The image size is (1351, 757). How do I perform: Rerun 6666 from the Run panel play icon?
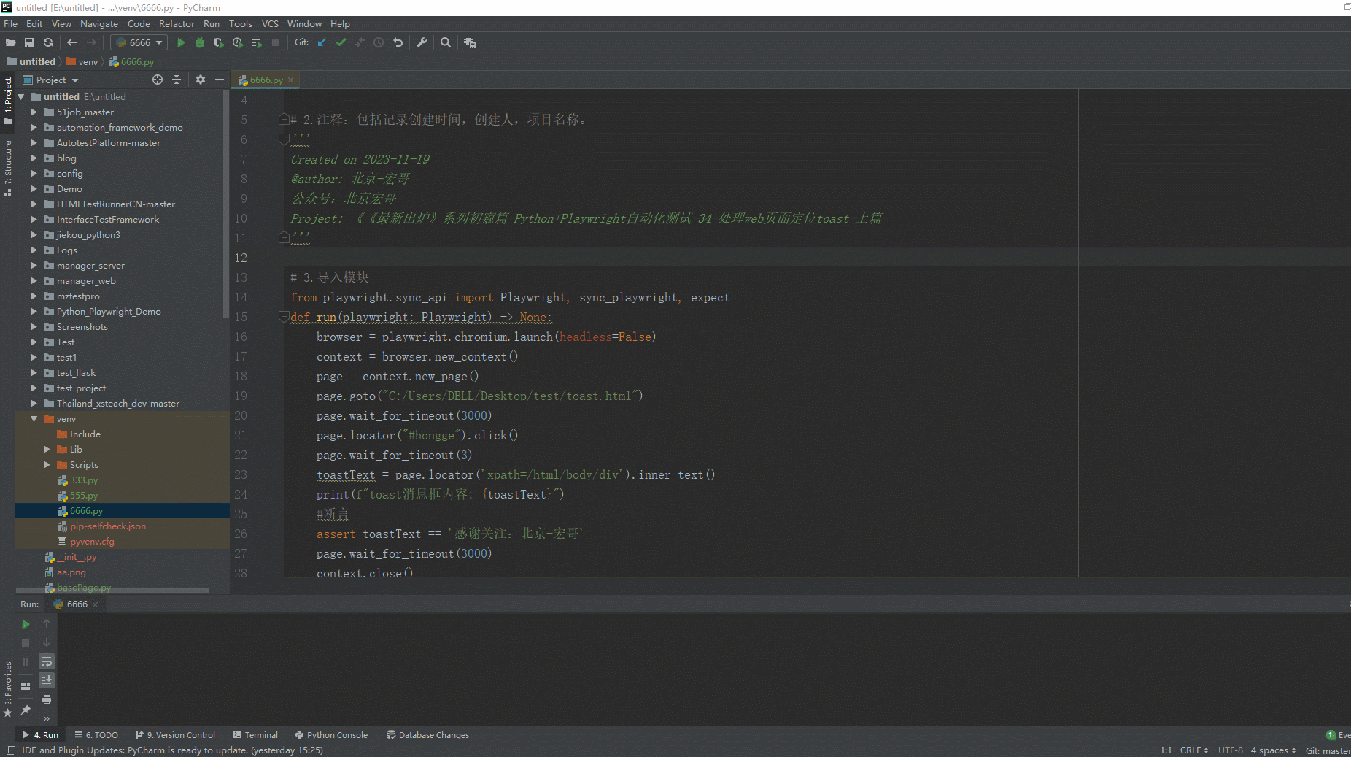(26, 624)
